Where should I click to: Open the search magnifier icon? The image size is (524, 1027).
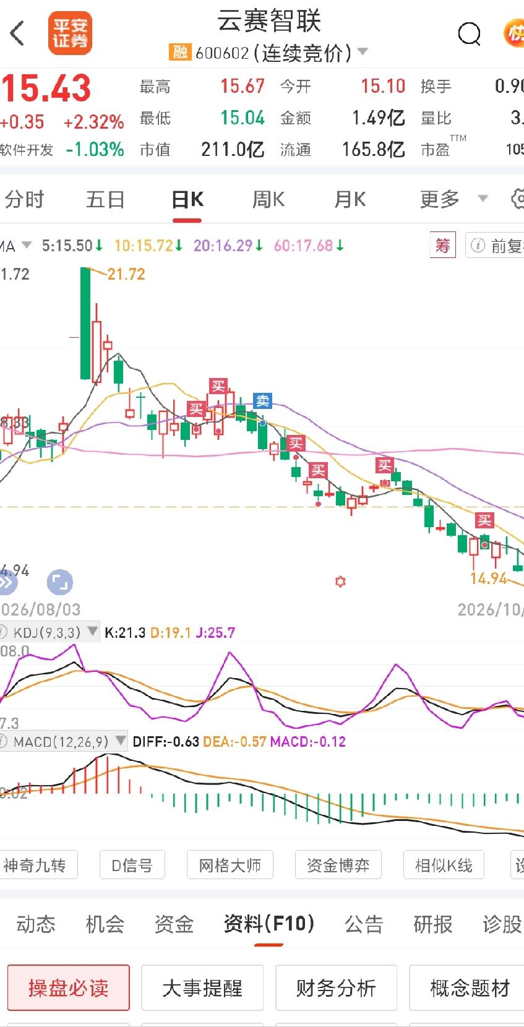469,34
